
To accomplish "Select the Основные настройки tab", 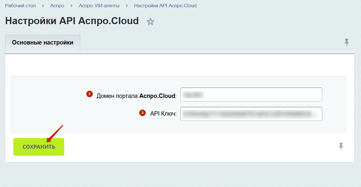I will coord(43,42).
